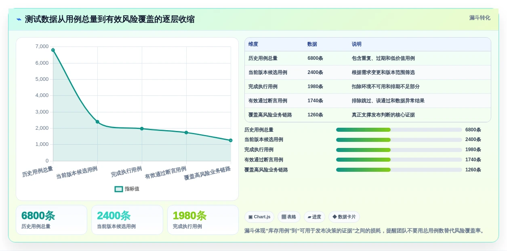
Task: Click the 1,000 y-axis label
Action: click(x=42, y=144)
